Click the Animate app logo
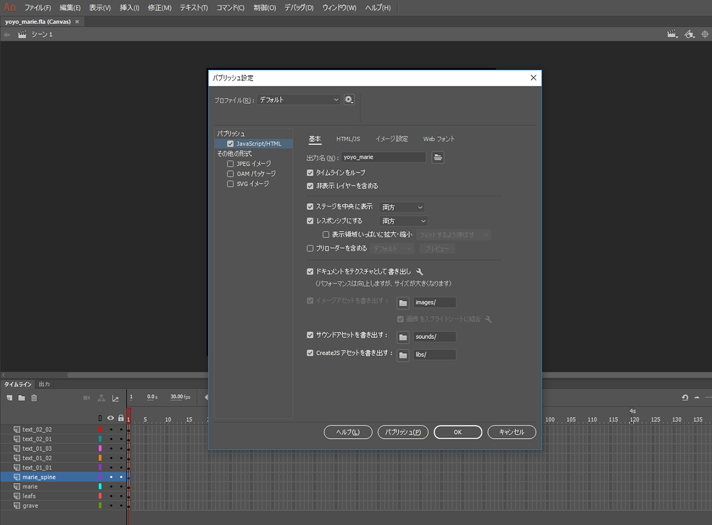This screenshot has height=525, width=712. [x=9, y=8]
